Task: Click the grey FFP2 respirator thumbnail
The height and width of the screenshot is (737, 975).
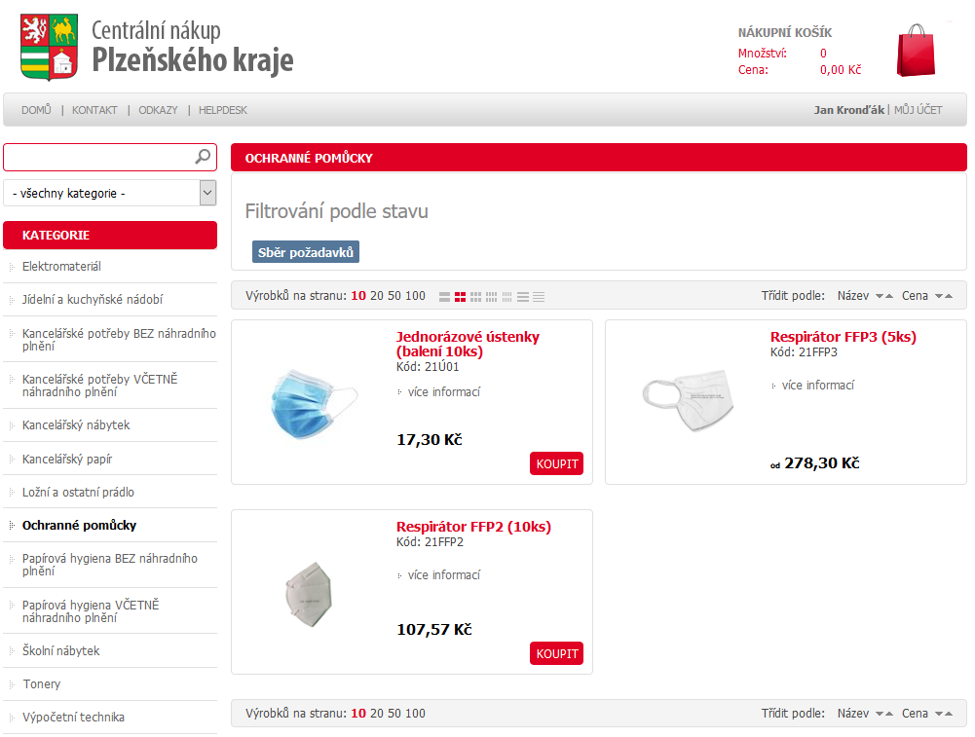Action: 309,594
